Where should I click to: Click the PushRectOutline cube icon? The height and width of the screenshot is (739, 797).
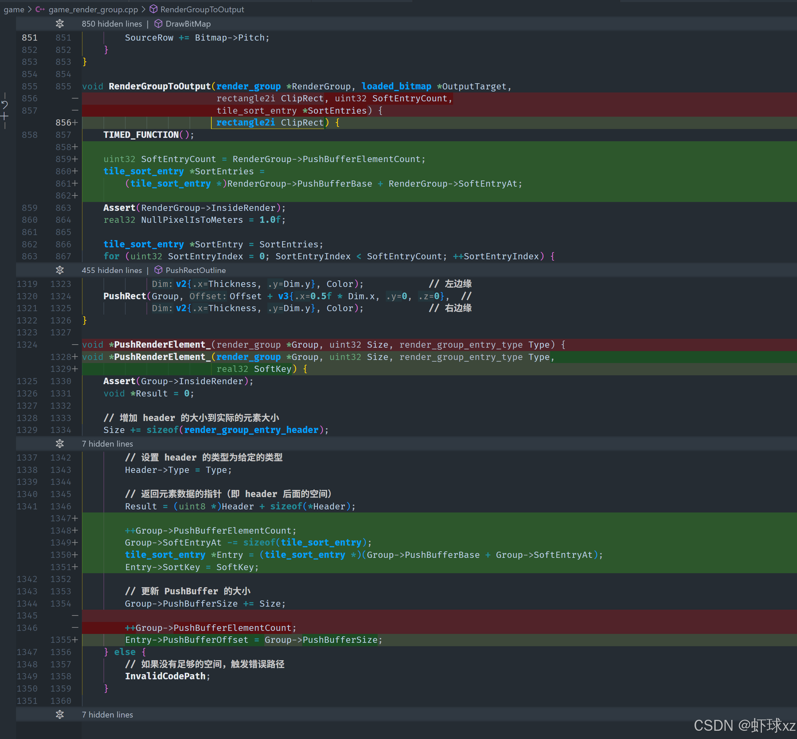tap(158, 270)
